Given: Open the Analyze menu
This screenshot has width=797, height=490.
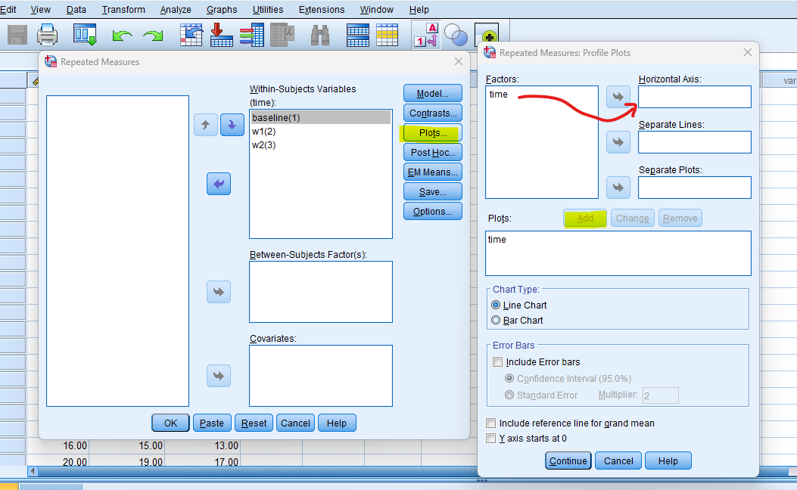Looking at the screenshot, I should [x=176, y=10].
